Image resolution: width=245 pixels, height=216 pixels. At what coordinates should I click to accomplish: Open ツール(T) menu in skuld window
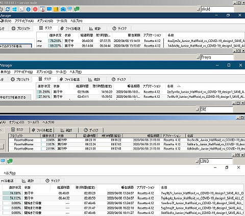click(62, 21)
